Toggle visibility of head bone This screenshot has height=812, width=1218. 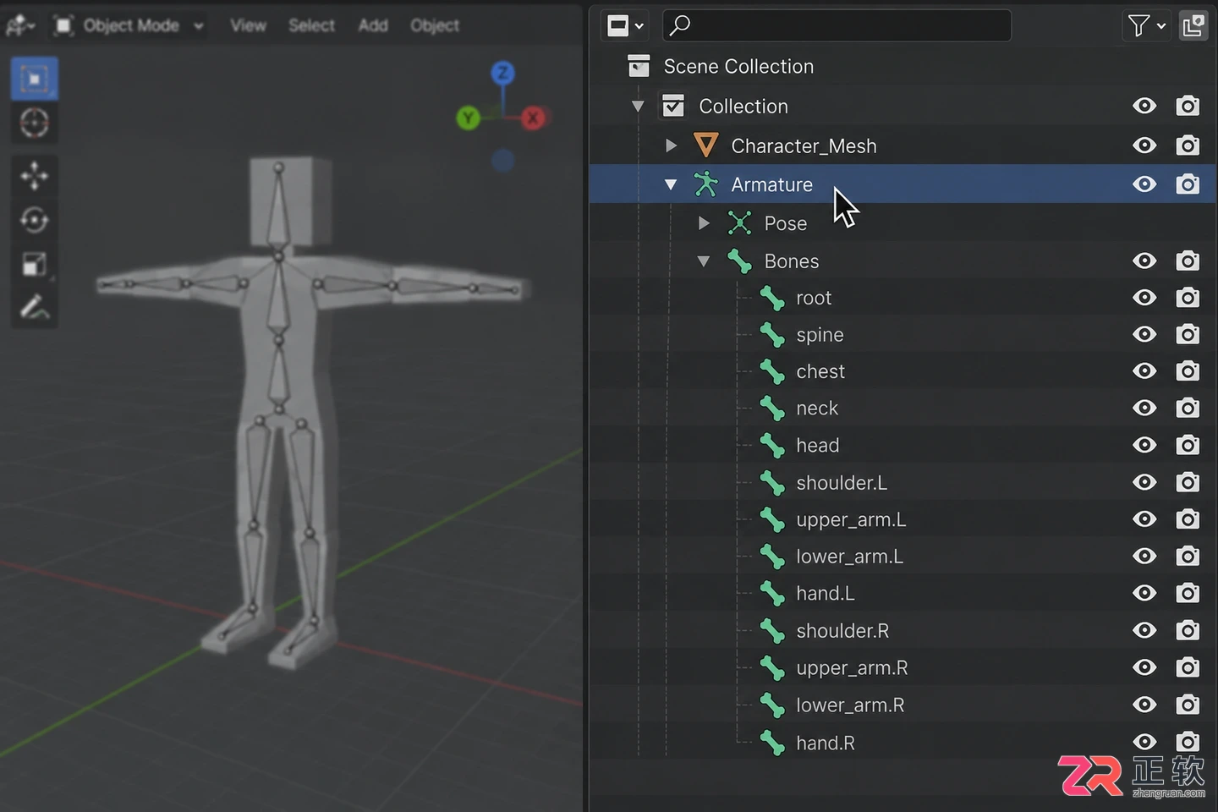tap(1144, 445)
